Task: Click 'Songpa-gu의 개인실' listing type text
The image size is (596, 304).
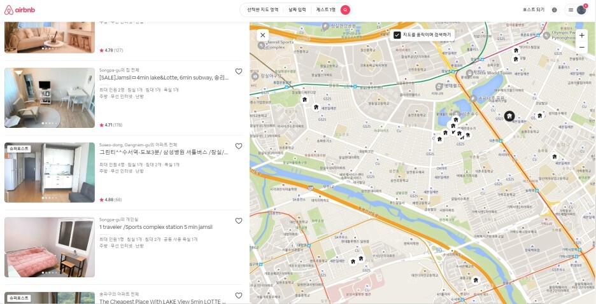Action: pos(118,219)
